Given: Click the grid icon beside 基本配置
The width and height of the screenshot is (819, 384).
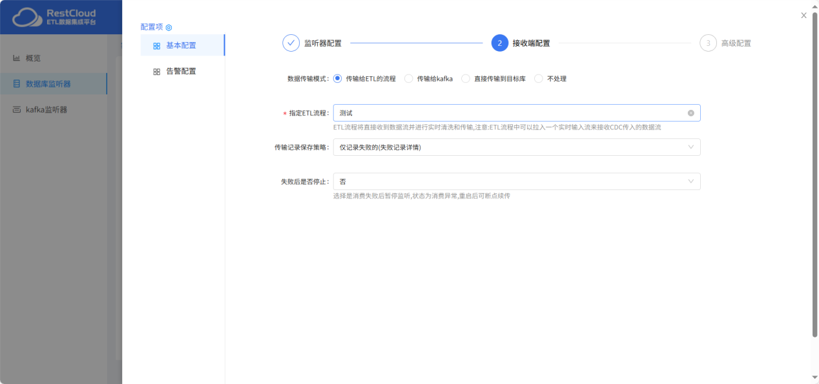Looking at the screenshot, I should tap(156, 46).
